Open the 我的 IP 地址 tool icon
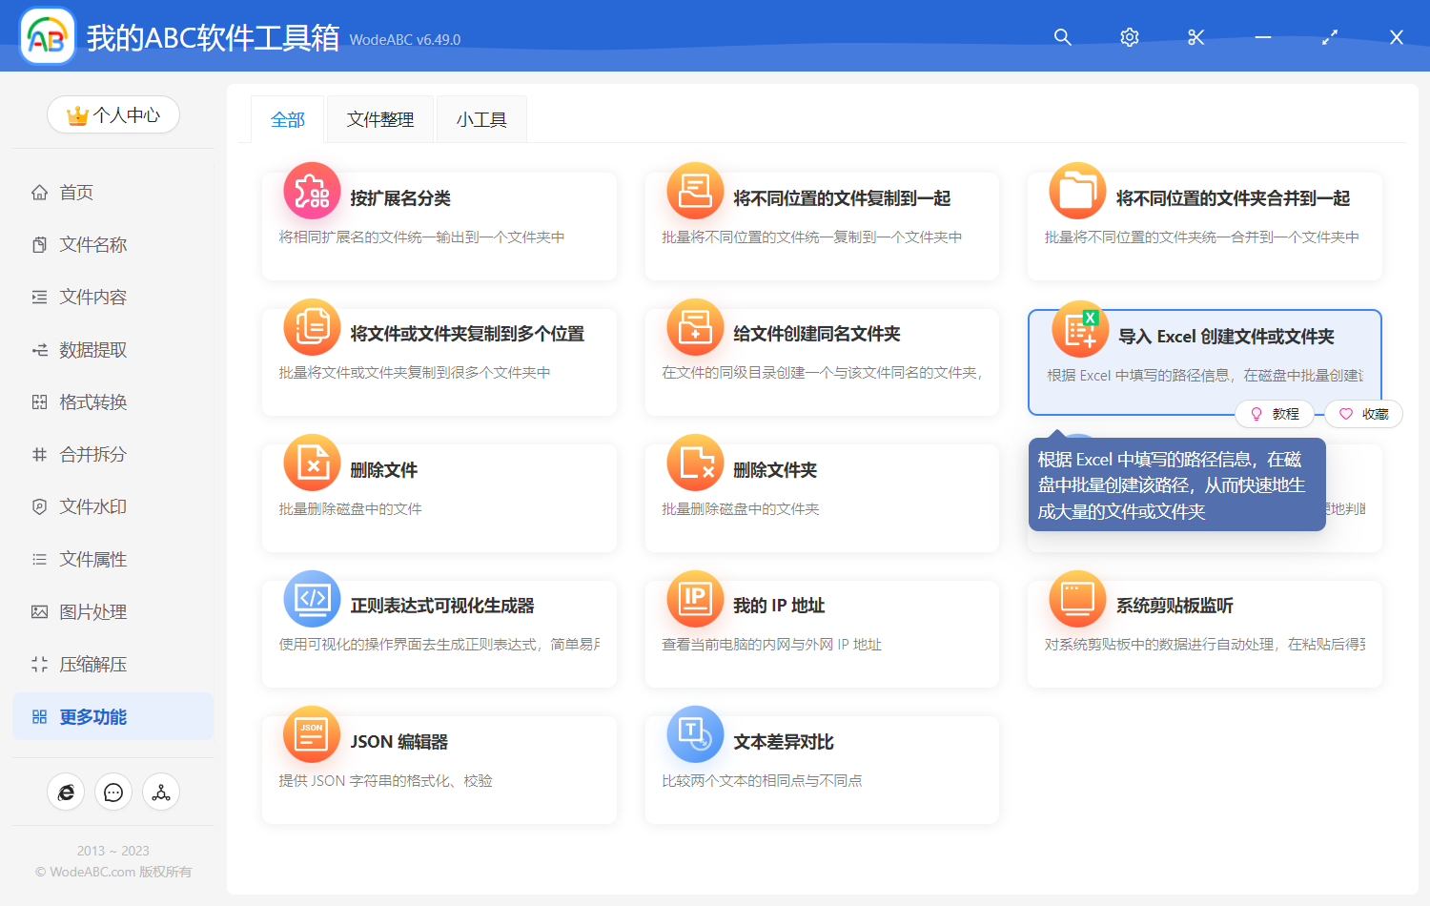The height and width of the screenshot is (906, 1430). (695, 599)
